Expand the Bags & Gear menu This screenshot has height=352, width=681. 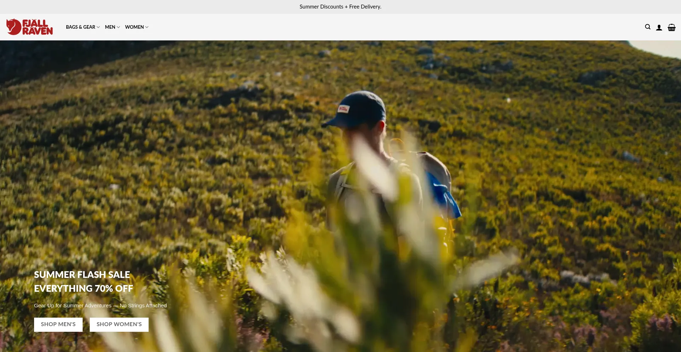83,27
